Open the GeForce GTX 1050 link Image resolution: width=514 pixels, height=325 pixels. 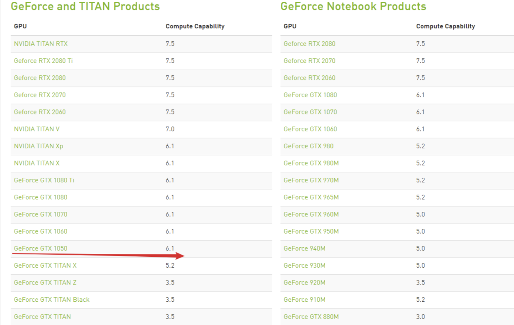tap(41, 248)
